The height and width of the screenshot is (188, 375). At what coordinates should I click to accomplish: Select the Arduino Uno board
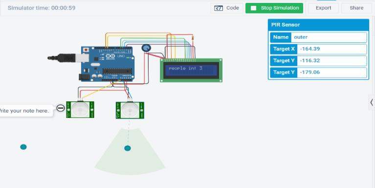108,64
